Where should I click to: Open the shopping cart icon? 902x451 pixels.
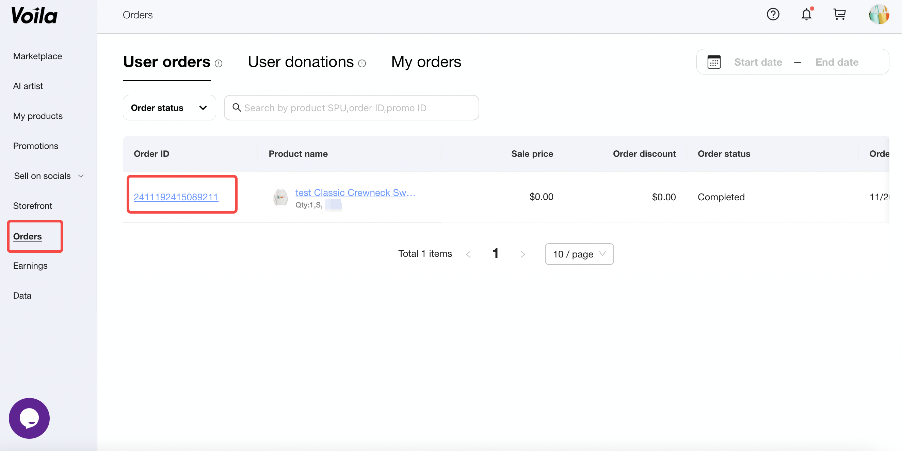click(839, 14)
